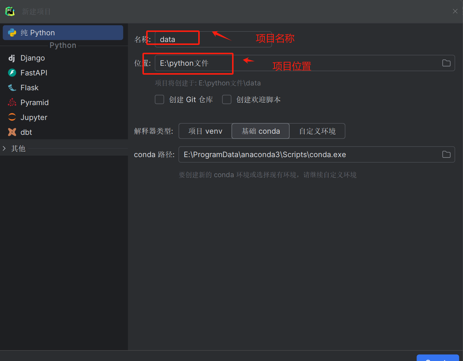Select the Django project type

[32, 58]
